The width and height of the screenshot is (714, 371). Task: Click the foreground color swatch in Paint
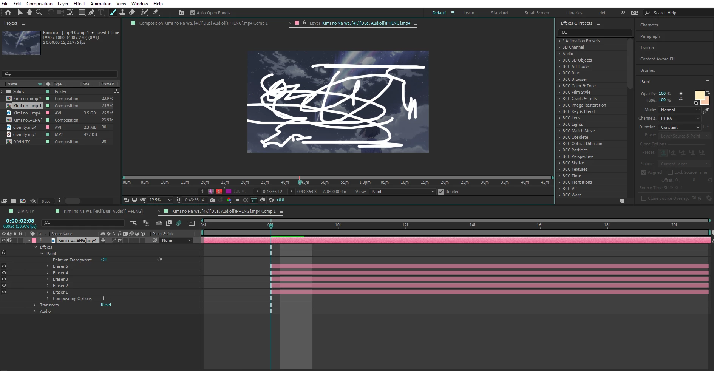click(699, 95)
